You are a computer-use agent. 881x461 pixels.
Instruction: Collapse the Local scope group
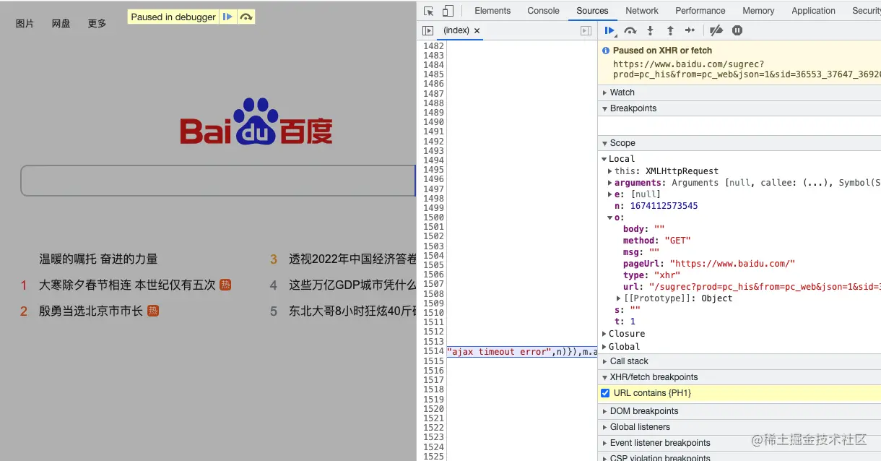click(x=604, y=159)
